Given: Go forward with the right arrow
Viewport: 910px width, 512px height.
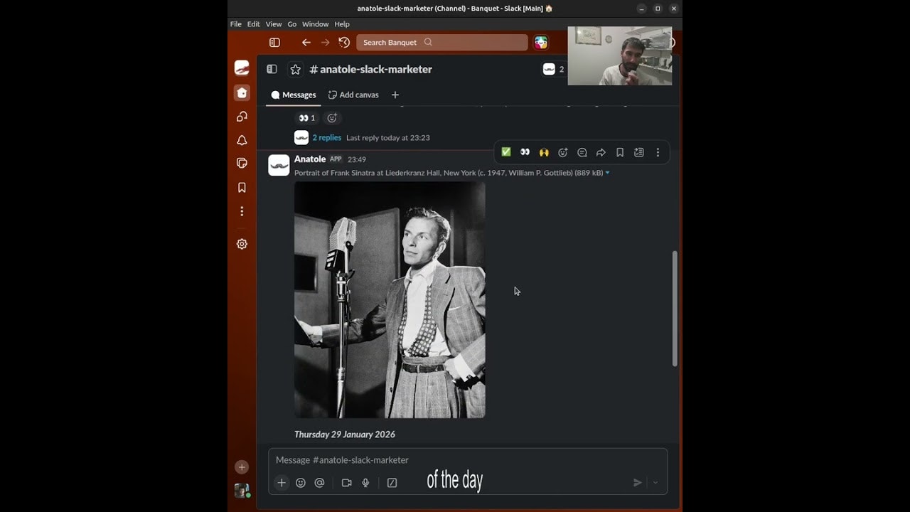Looking at the screenshot, I should (x=325, y=43).
